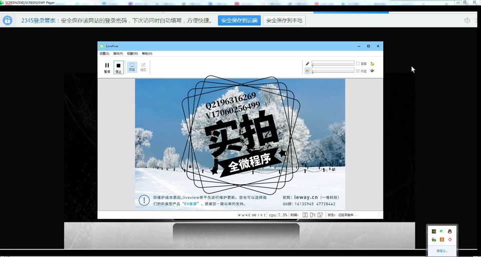The width and height of the screenshot is (481, 257).
Task: Open the 视窗(W) menu
Action: coord(132,54)
